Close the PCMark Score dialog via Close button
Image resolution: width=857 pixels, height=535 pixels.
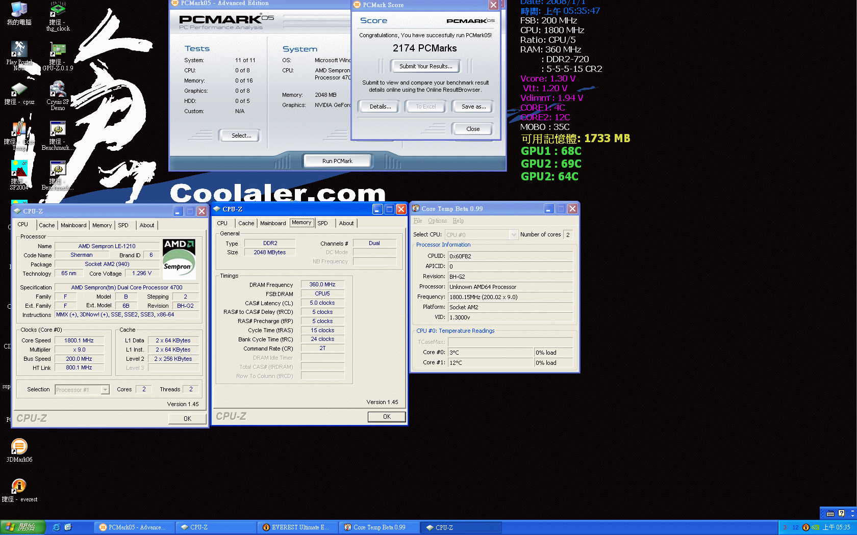(473, 129)
